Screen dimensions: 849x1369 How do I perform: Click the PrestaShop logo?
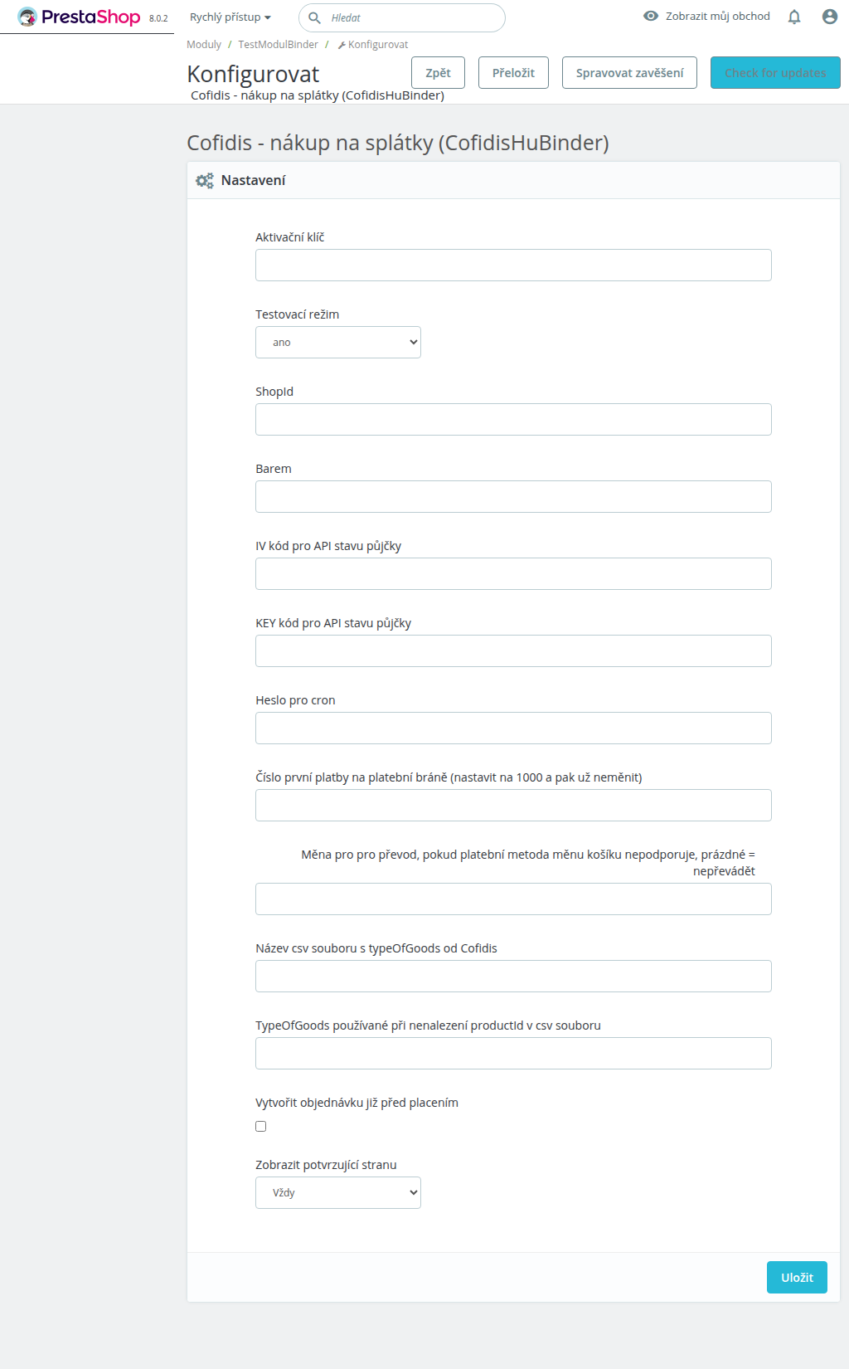coord(80,17)
